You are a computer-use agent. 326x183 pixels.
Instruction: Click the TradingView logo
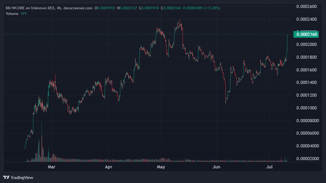coord(18,178)
